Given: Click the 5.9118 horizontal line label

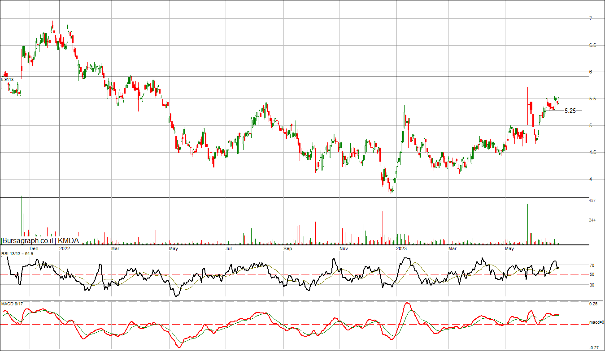Looking at the screenshot, I should 7,79.
